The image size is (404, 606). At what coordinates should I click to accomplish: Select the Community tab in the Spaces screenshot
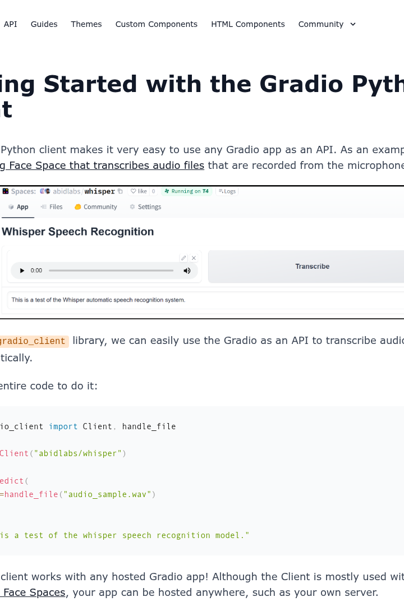[x=96, y=206]
